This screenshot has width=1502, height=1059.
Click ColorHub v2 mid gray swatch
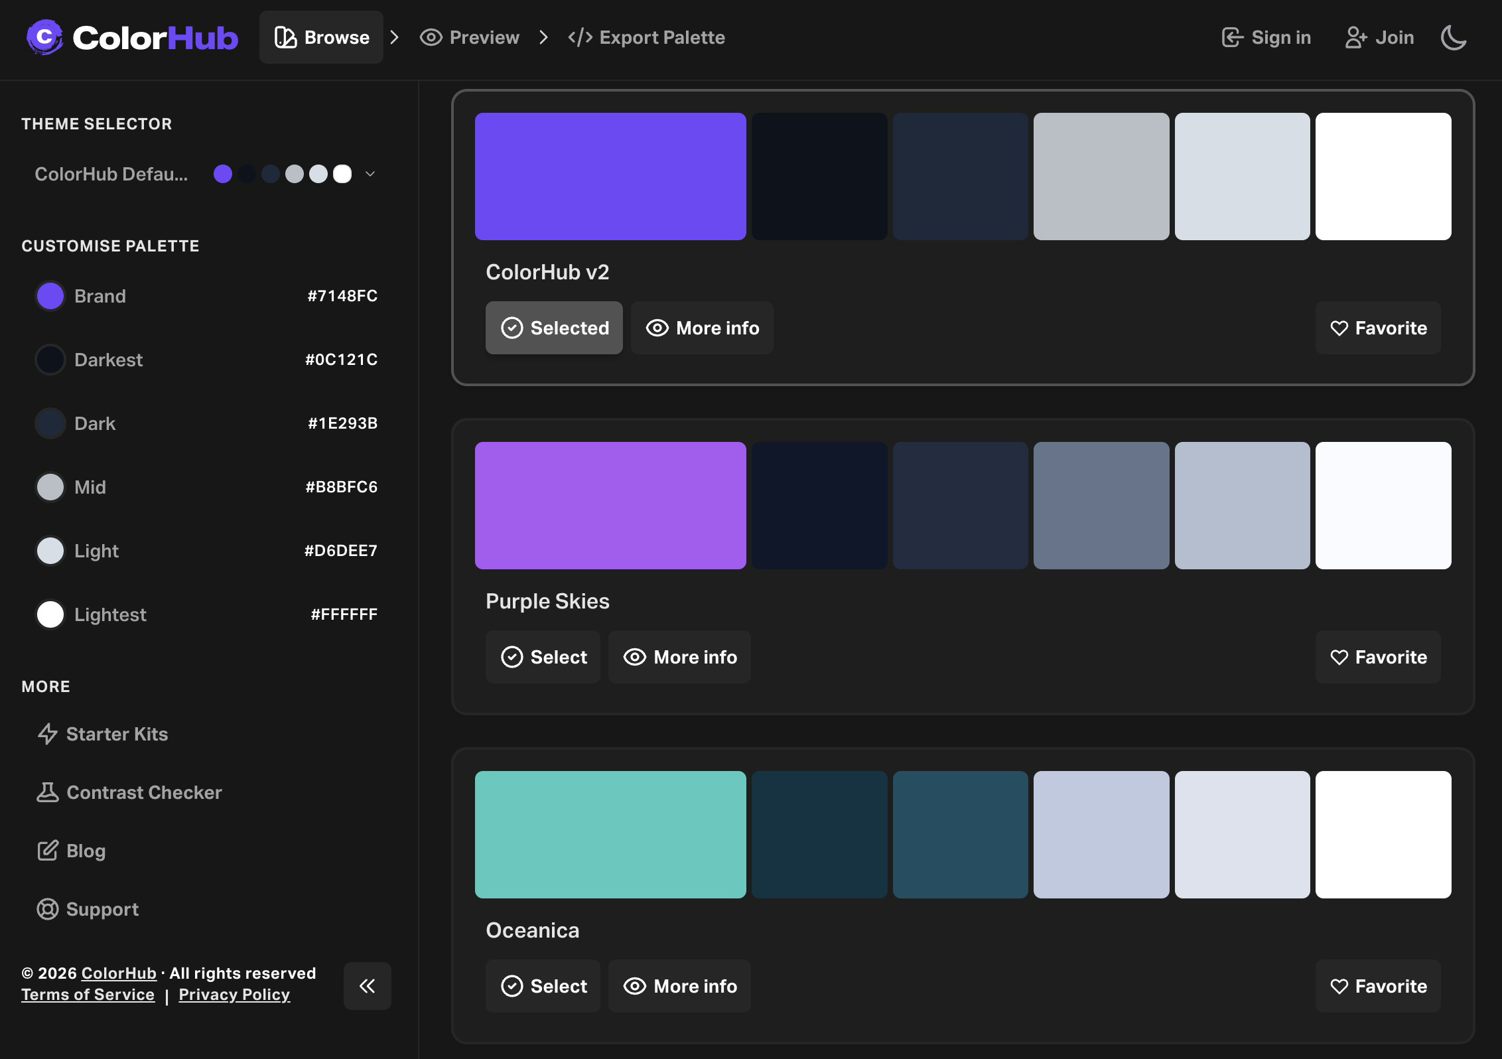[x=1101, y=176]
